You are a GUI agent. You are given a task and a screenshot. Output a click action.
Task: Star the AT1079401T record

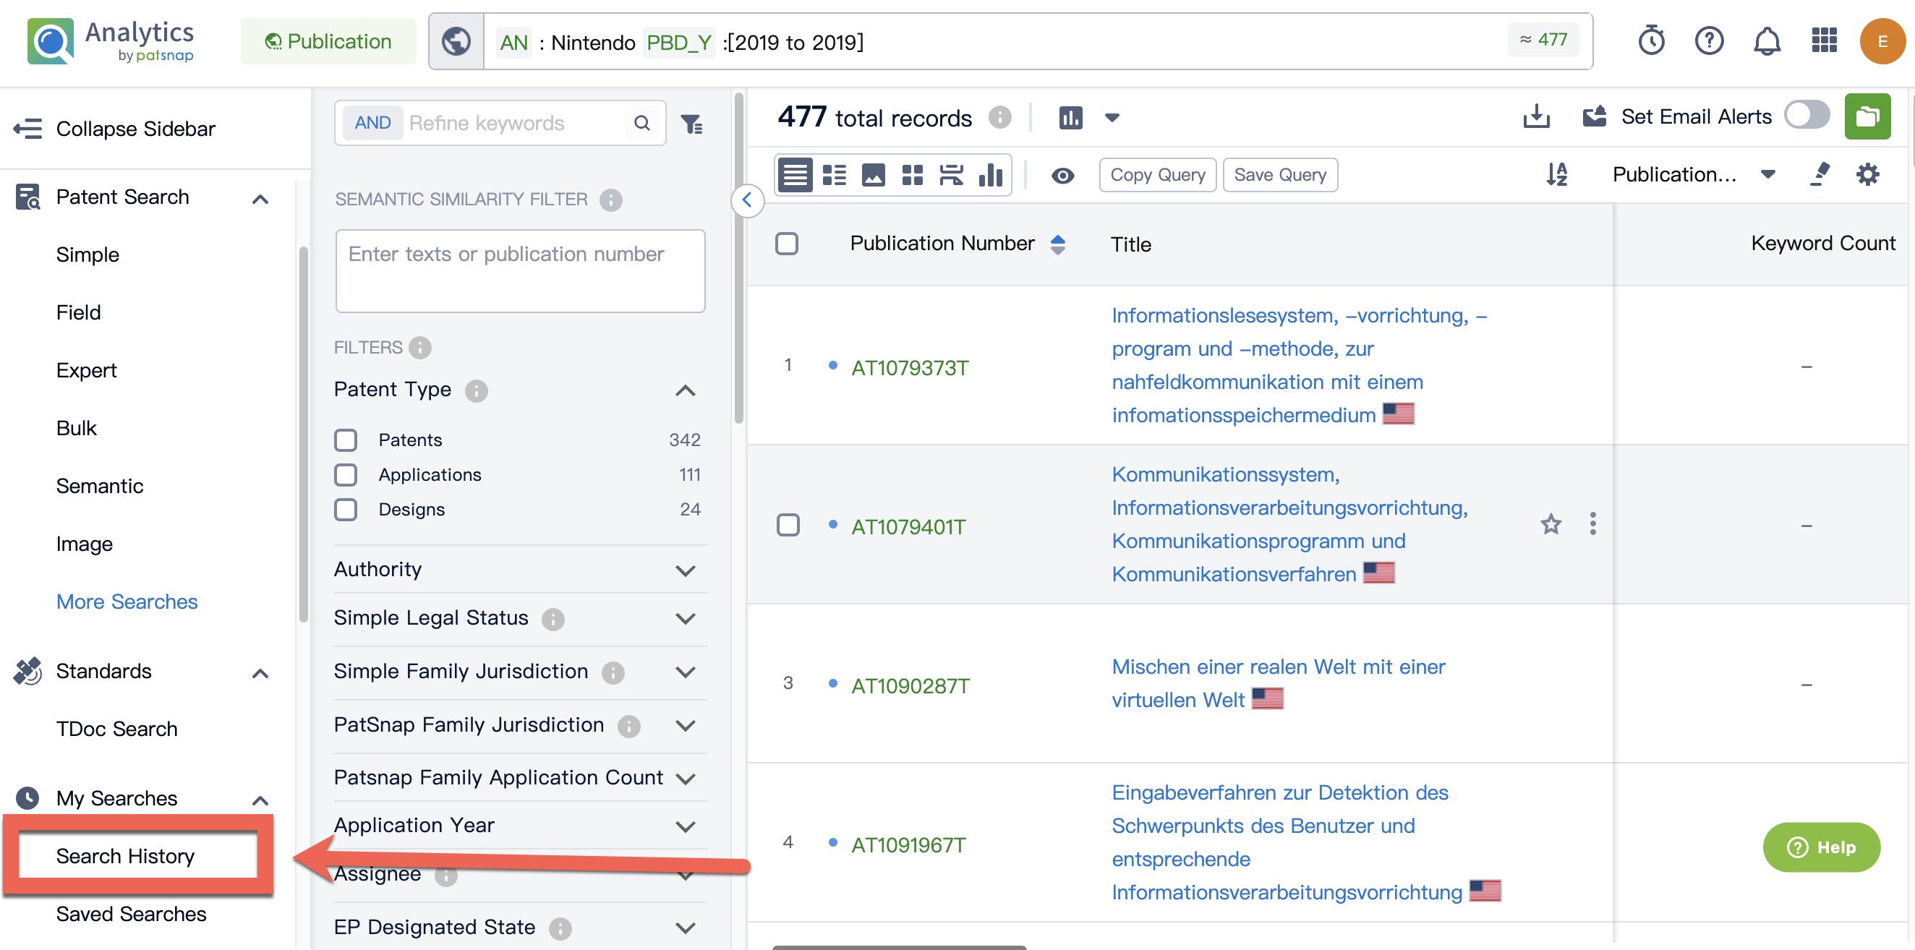point(1550,525)
